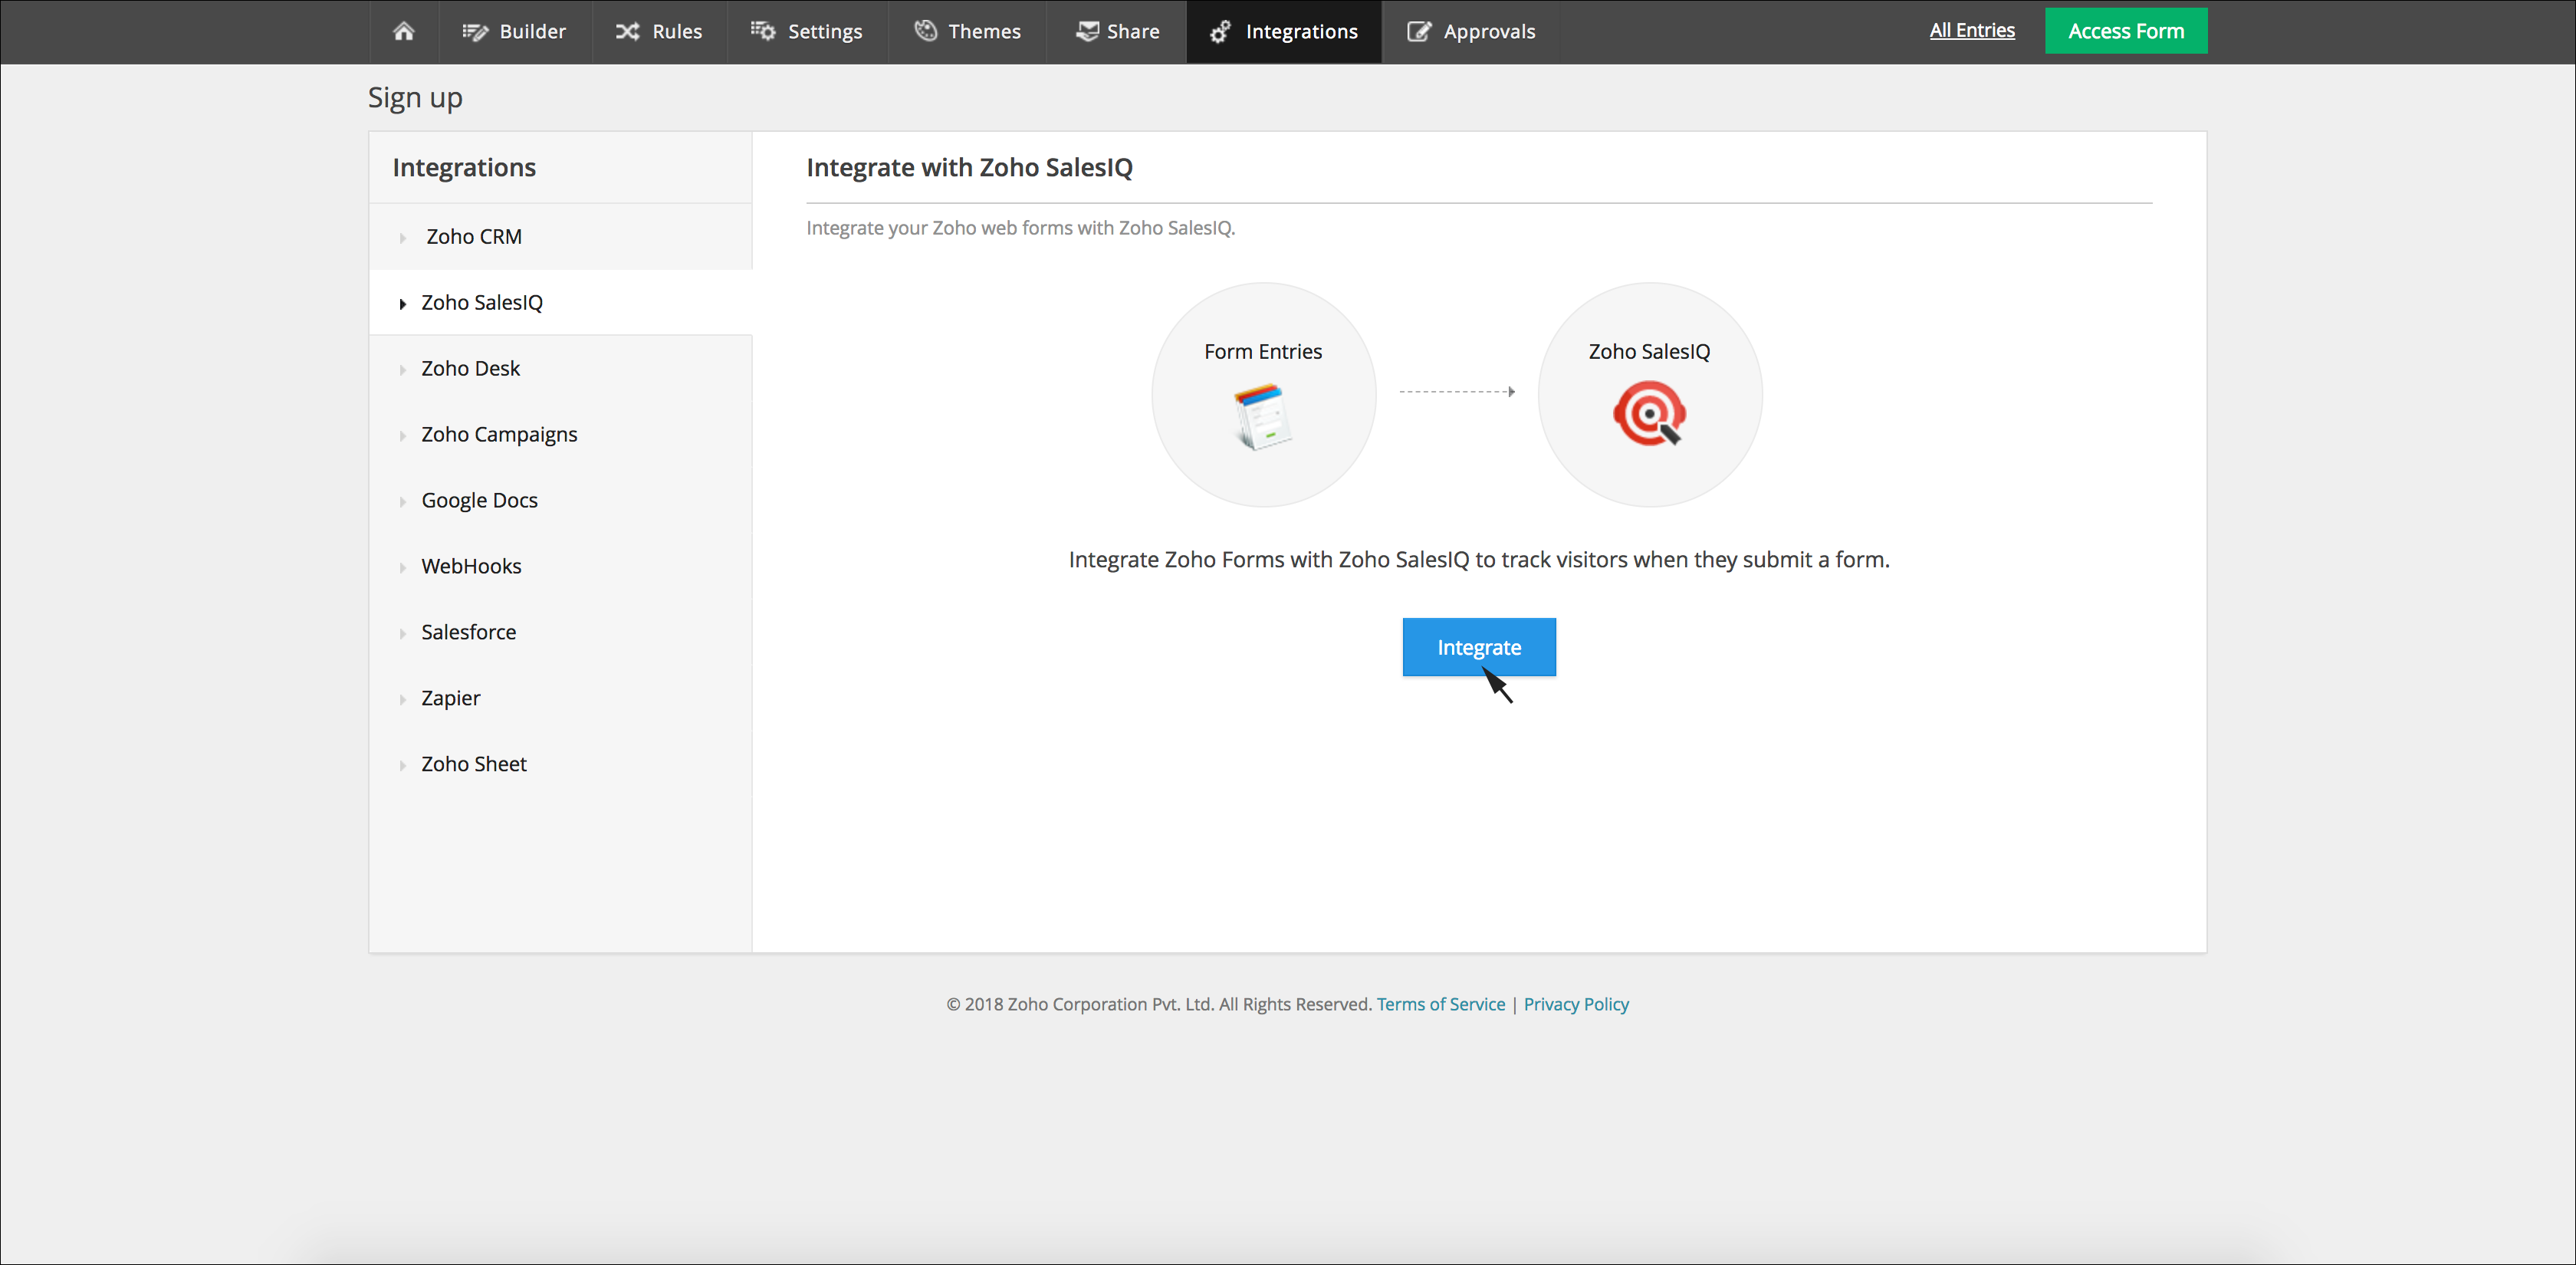This screenshot has width=2576, height=1265.
Task: Click the Approvals edit icon
Action: click(x=1419, y=32)
